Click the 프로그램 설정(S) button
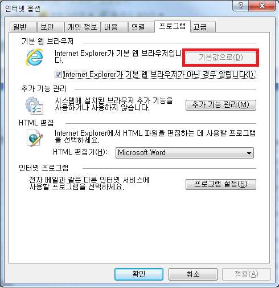This screenshot has width=279, height=288. (x=221, y=184)
